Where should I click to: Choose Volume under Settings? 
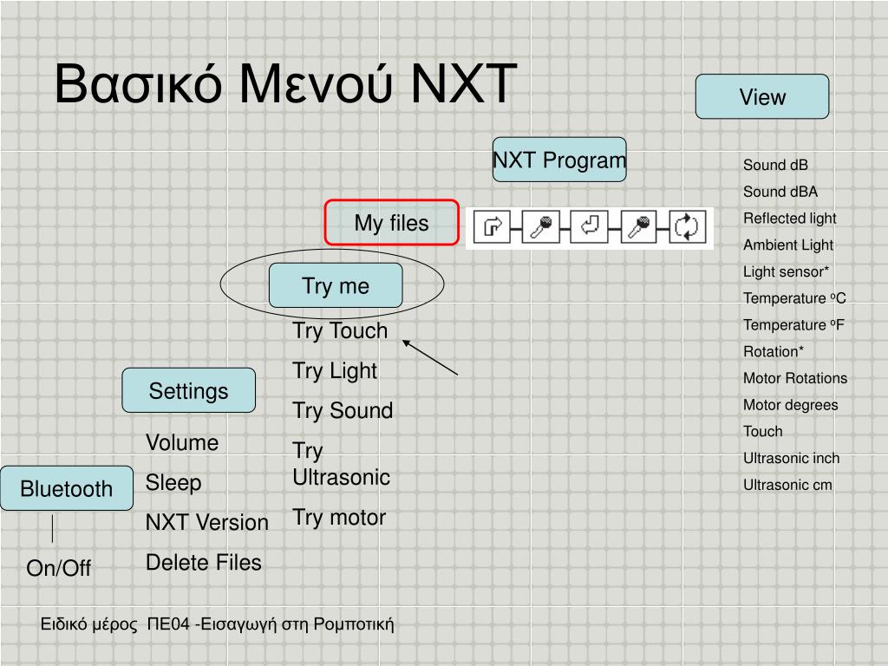coord(182,442)
